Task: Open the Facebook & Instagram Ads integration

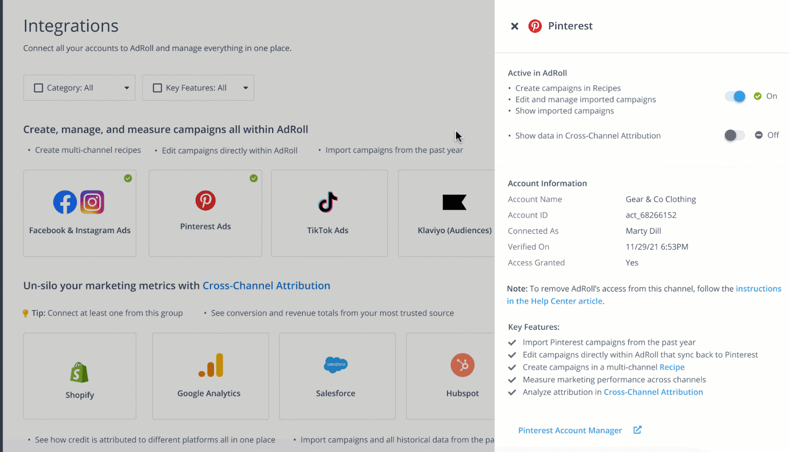Action: pos(80,213)
